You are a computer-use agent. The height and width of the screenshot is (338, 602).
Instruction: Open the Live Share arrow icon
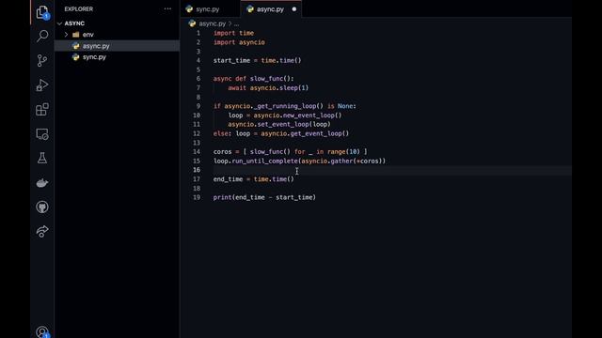42,232
